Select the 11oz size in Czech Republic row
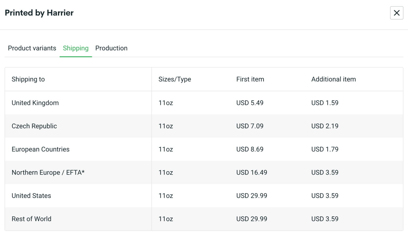The width and height of the screenshot is (408, 240). (165, 126)
